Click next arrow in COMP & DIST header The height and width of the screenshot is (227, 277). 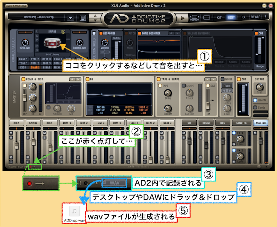click(78, 79)
